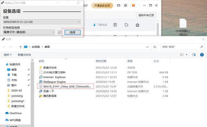Open the settings icon in the download manager window
This screenshot has height=127, width=207.
[126, 5]
